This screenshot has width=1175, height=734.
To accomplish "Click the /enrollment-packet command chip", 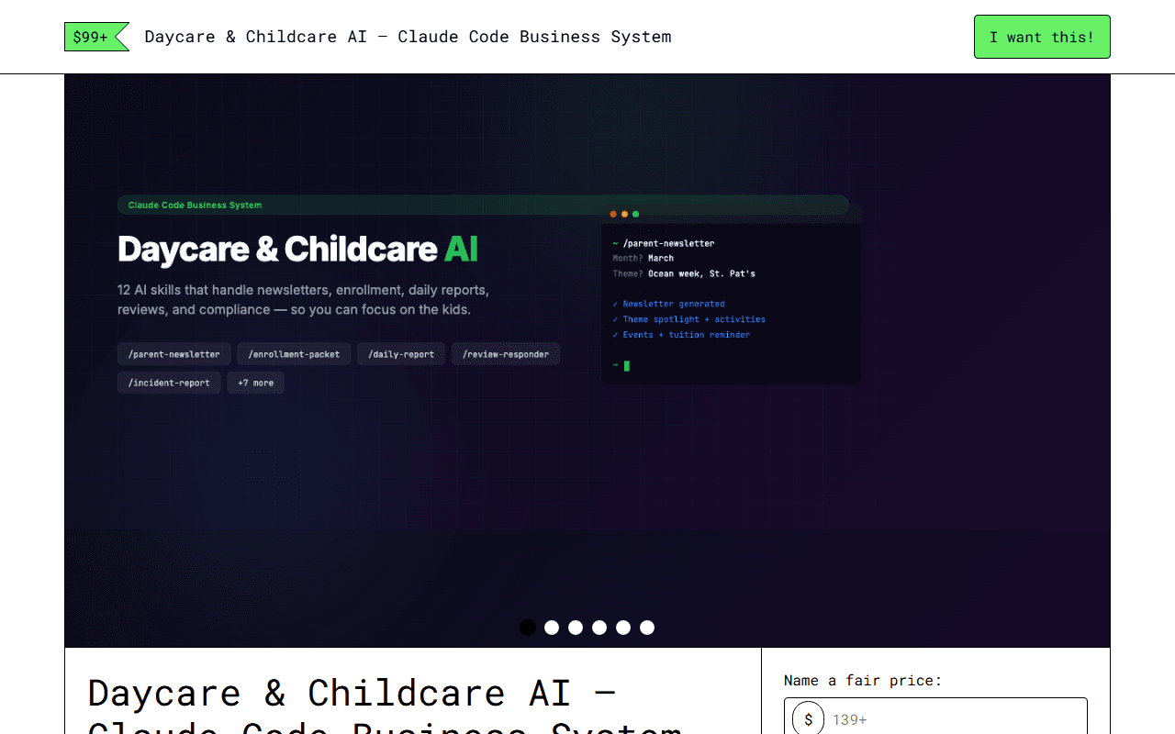I will click(x=294, y=353).
